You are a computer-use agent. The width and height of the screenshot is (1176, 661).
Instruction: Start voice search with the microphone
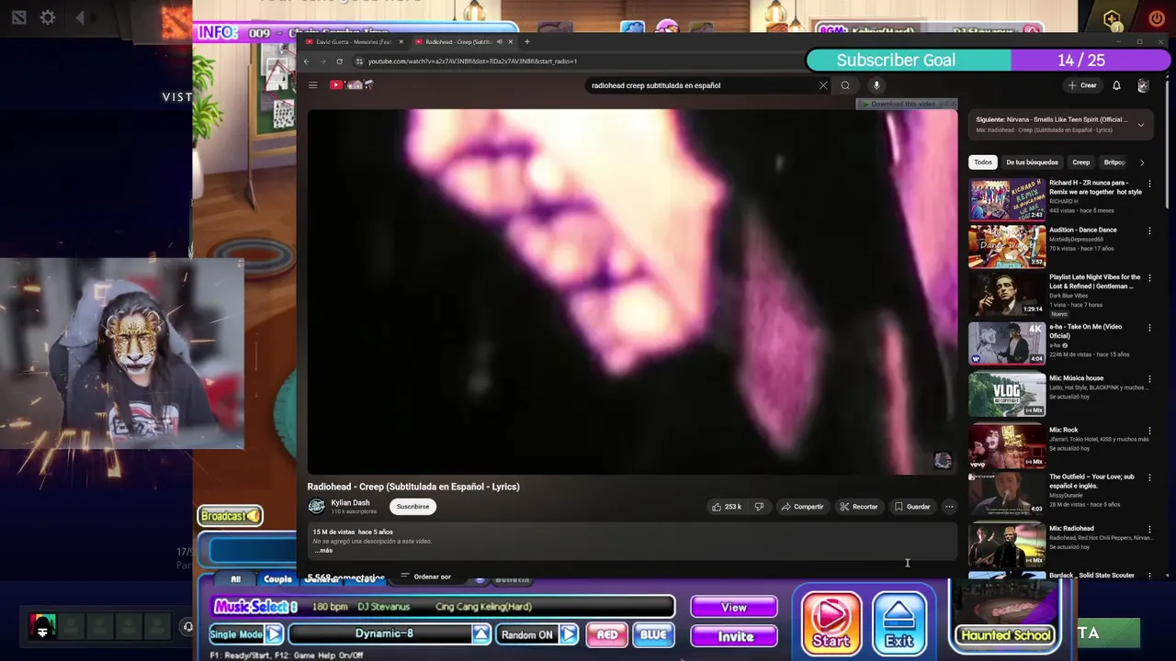(876, 85)
